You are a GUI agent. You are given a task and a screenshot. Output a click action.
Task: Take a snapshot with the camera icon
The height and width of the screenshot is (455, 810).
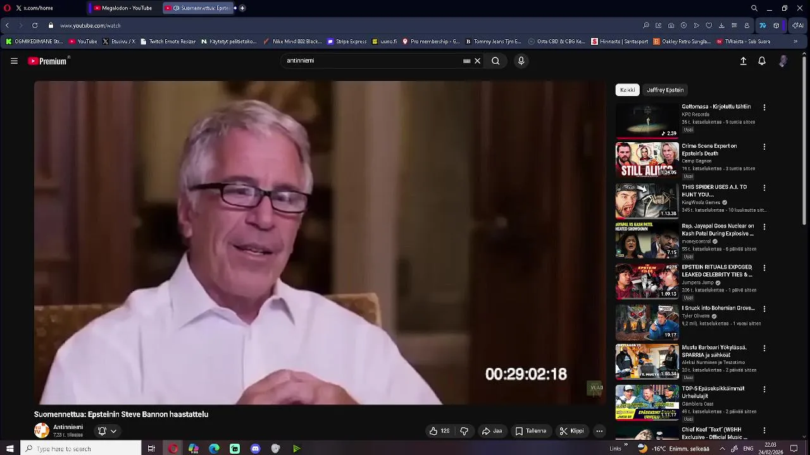[671, 25]
